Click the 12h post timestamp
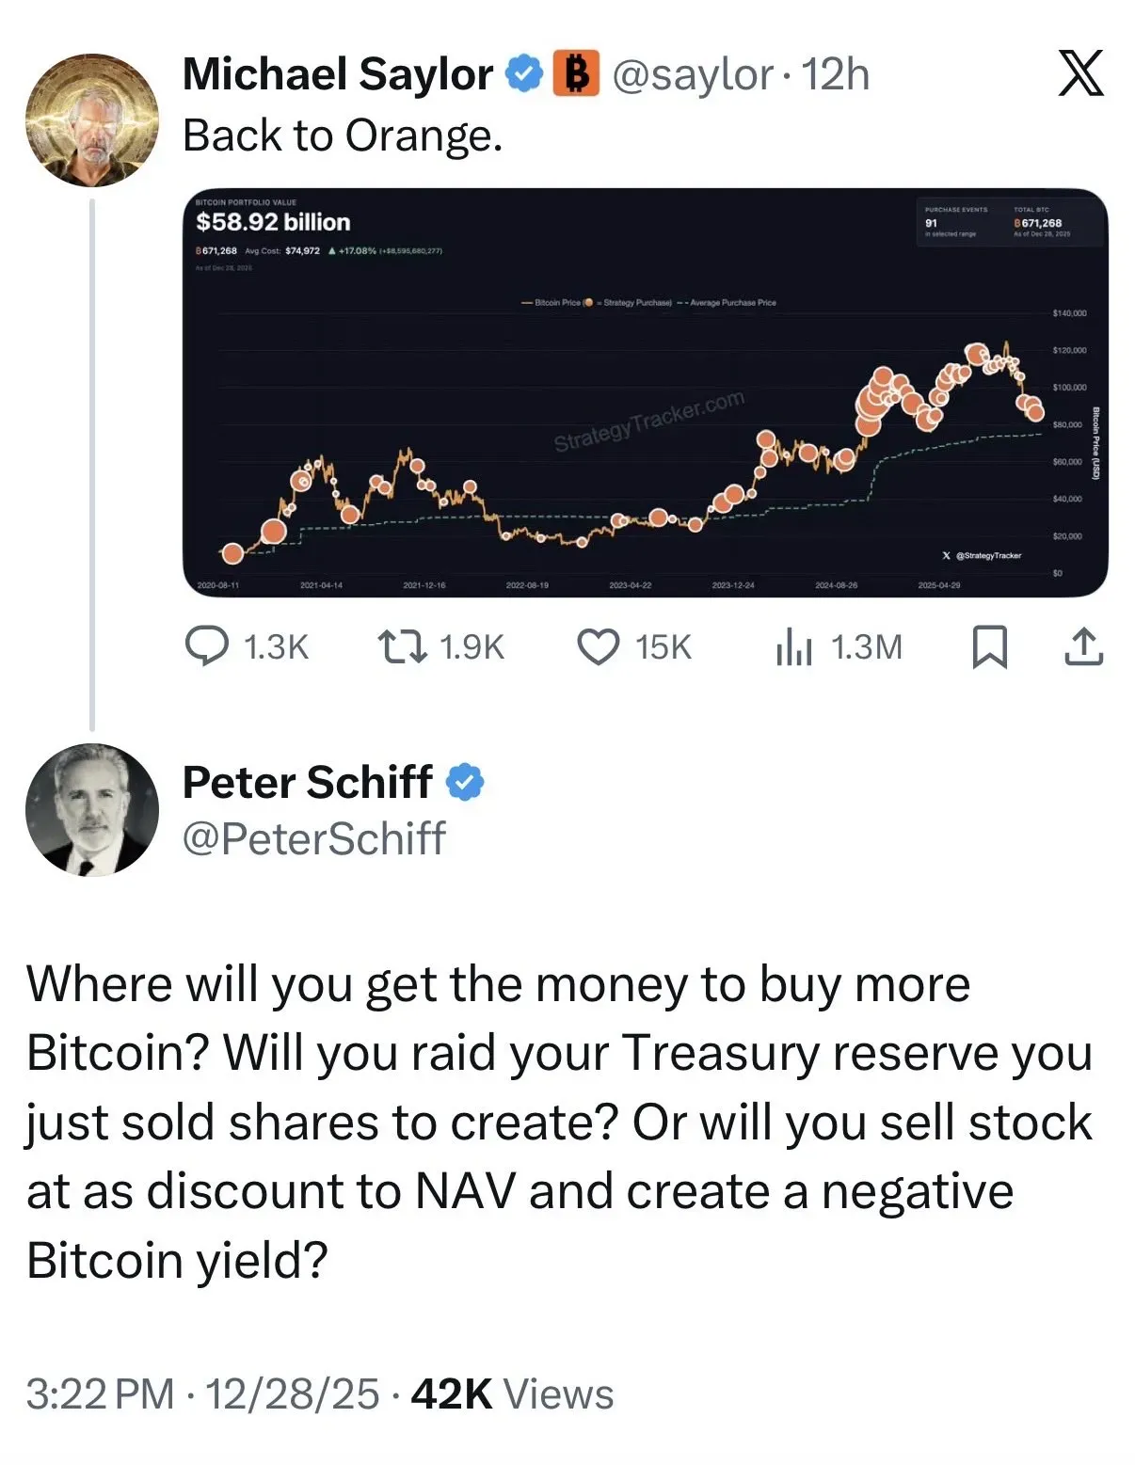1135x1465 pixels. 836,74
